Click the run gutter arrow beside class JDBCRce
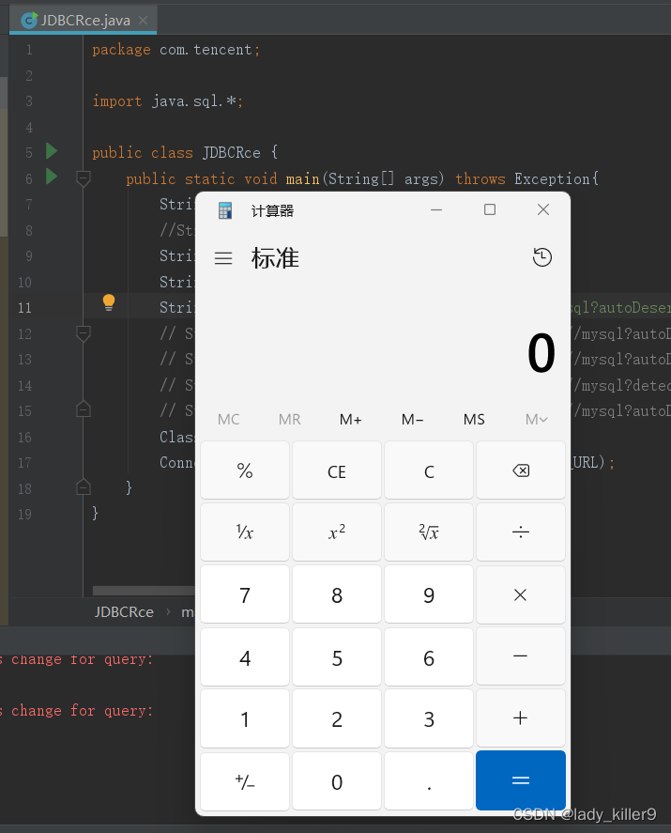Viewport: 671px width, 833px height. pyautogui.click(x=52, y=151)
